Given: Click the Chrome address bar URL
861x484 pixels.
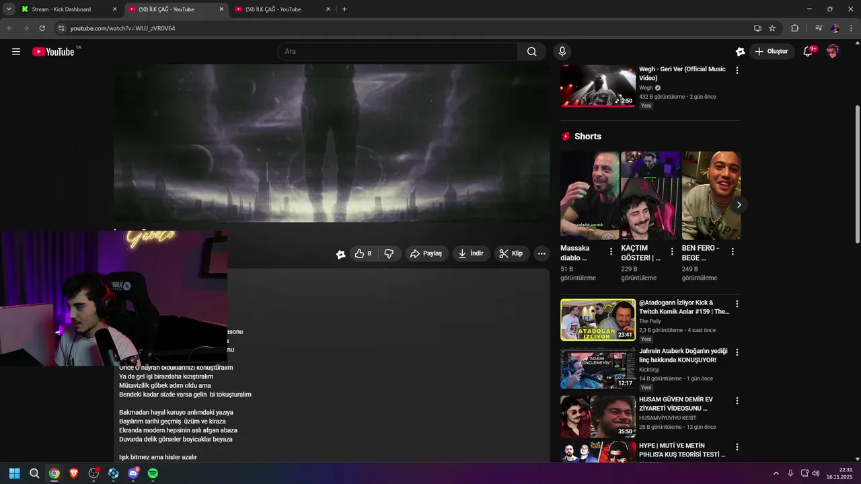Looking at the screenshot, I should point(122,28).
